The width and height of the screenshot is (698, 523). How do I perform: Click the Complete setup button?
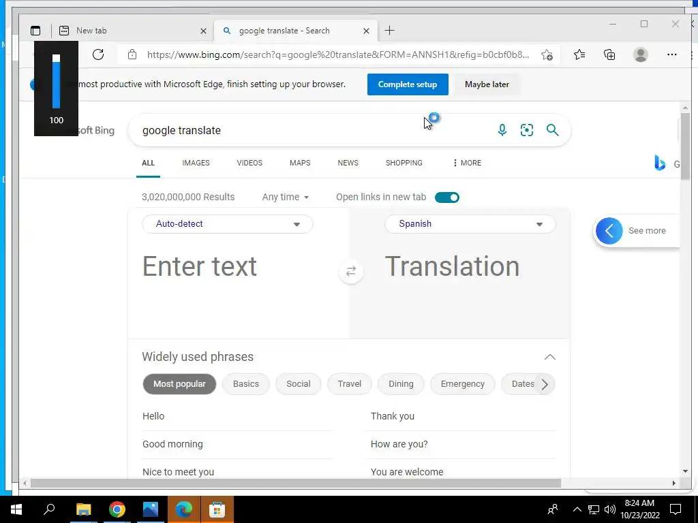tap(408, 84)
